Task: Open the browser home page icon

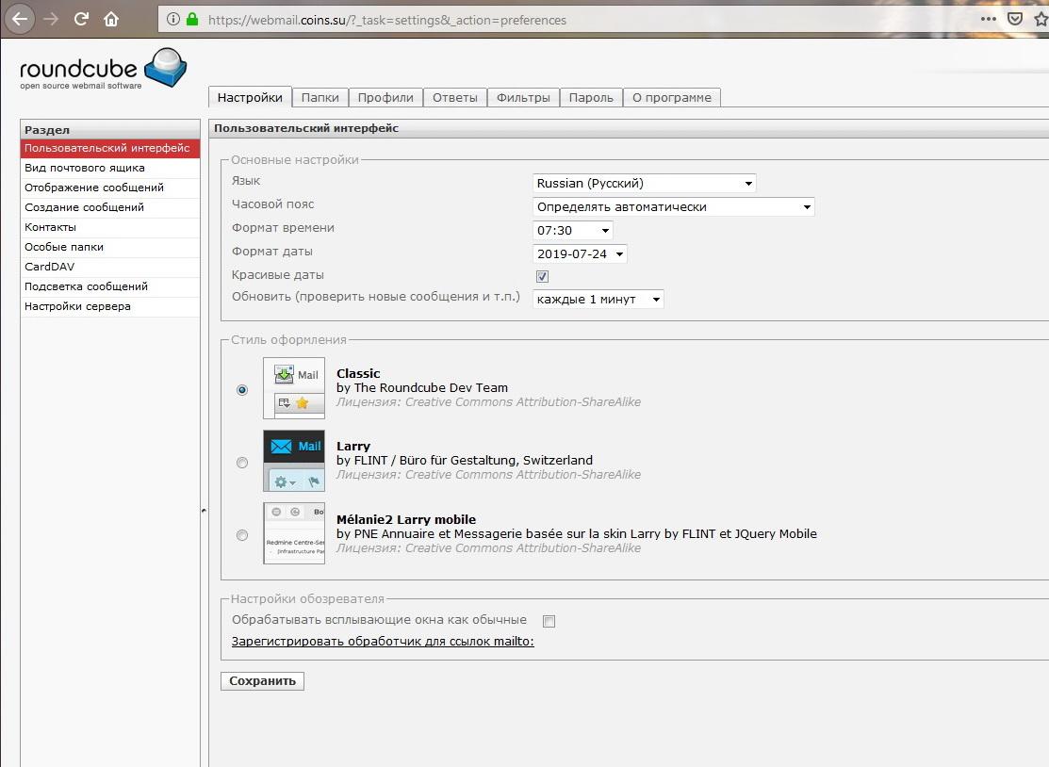Action: (111, 19)
